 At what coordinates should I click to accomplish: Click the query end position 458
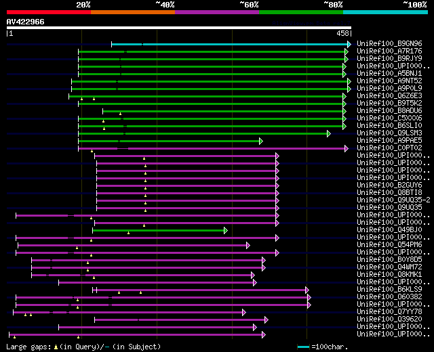(342, 33)
